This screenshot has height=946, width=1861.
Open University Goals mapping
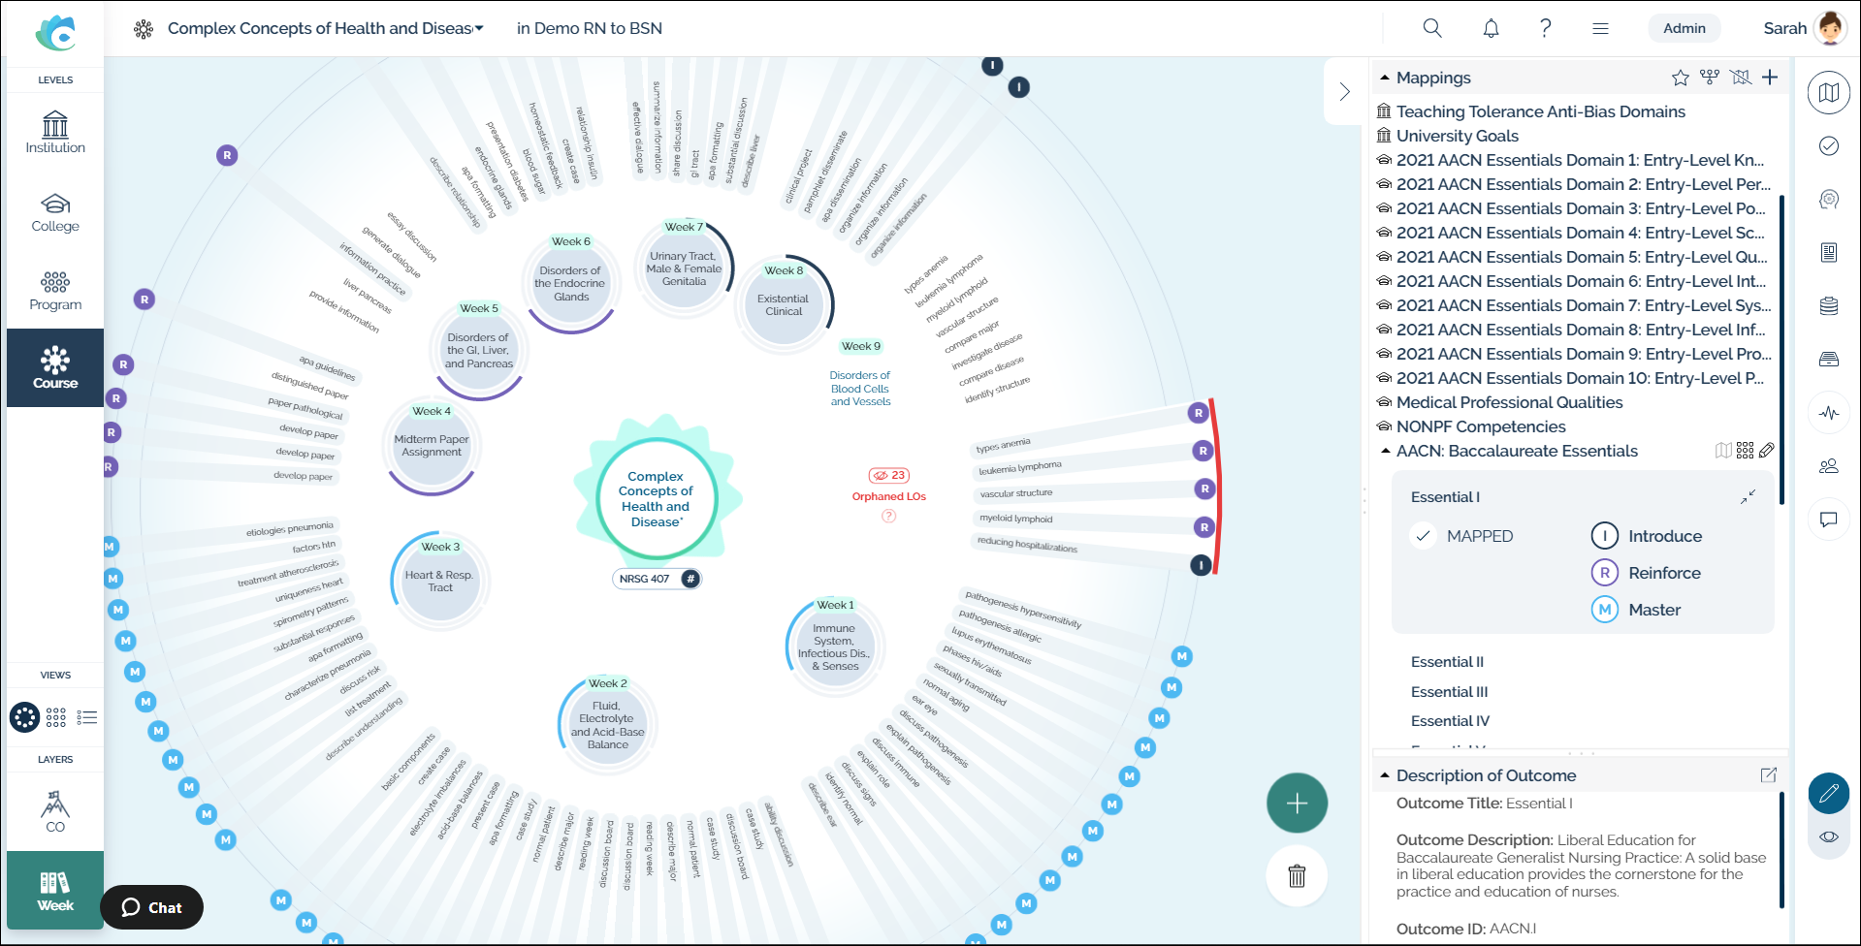(1457, 136)
